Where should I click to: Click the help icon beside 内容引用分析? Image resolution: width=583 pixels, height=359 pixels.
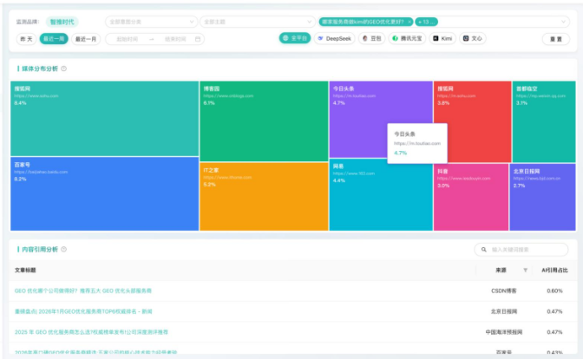(x=64, y=250)
